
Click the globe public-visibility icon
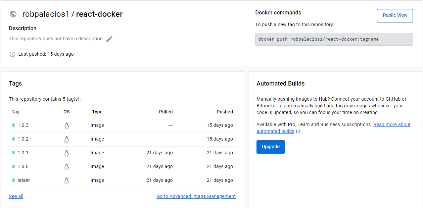coord(13,14)
